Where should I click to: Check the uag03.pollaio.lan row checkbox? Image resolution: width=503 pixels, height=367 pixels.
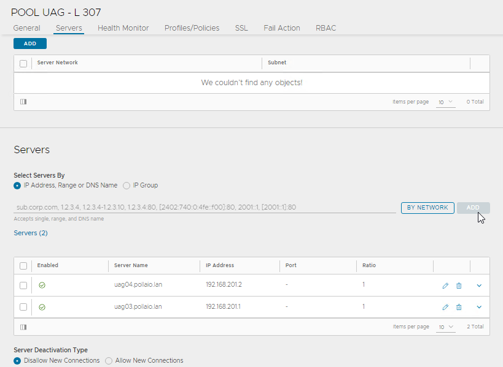point(23,307)
